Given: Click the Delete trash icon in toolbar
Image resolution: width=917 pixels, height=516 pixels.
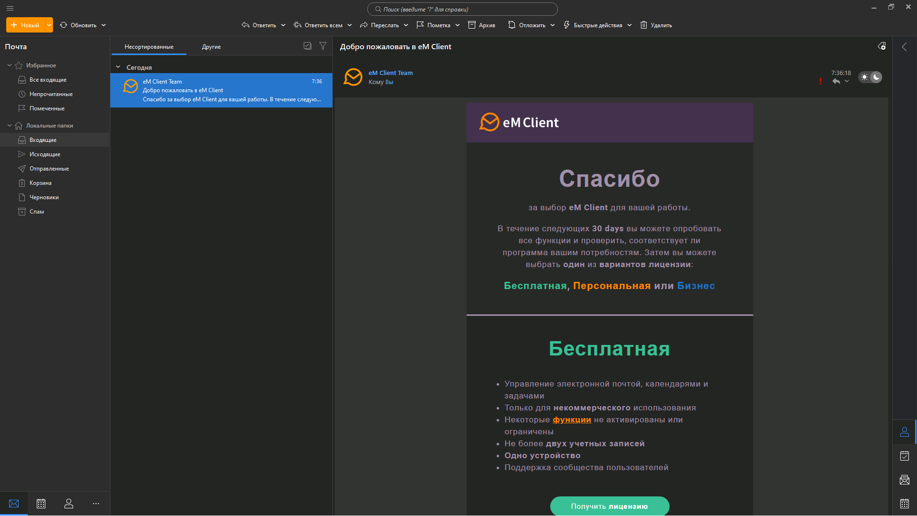Looking at the screenshot, I should (644, 25).
